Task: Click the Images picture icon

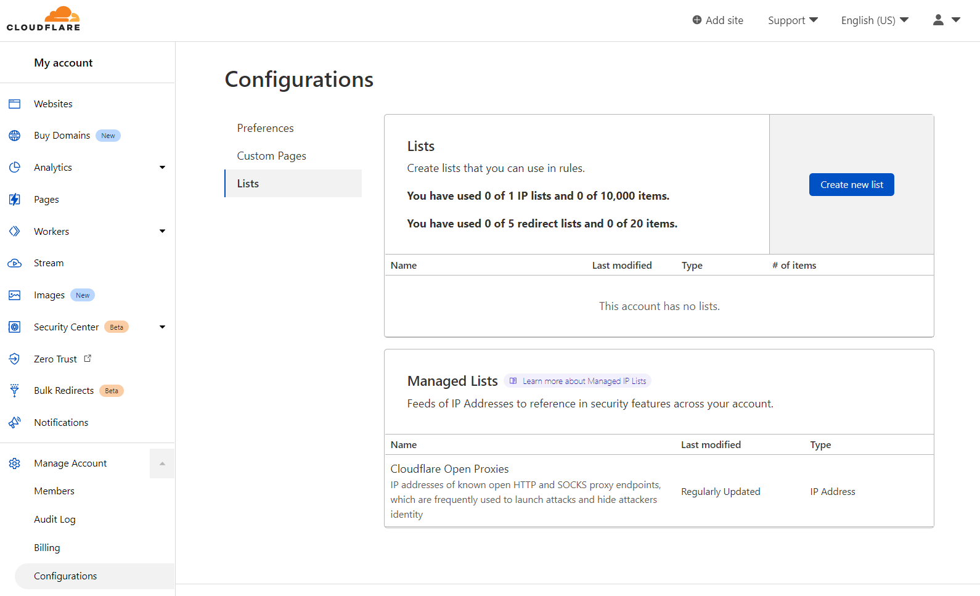Action: [x=15, y=295]
